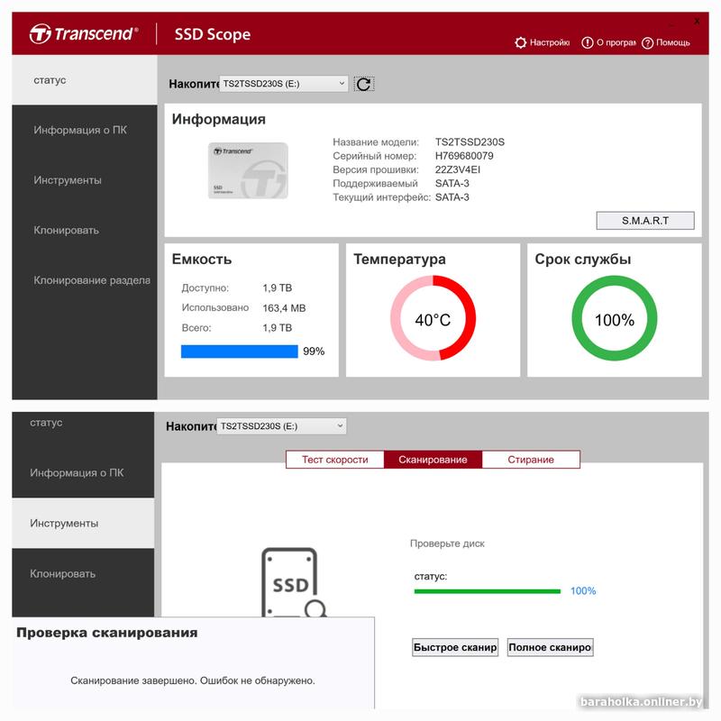Click model name value TS2TSSD230S
721x721 pixels.
pyautogui.click(x=470, y=142)
